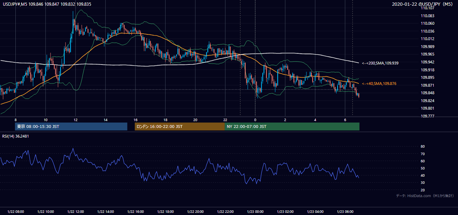Click RSI scale value 60
The width and height of the screenshot is (458, 215).
(x=423, y=161)
